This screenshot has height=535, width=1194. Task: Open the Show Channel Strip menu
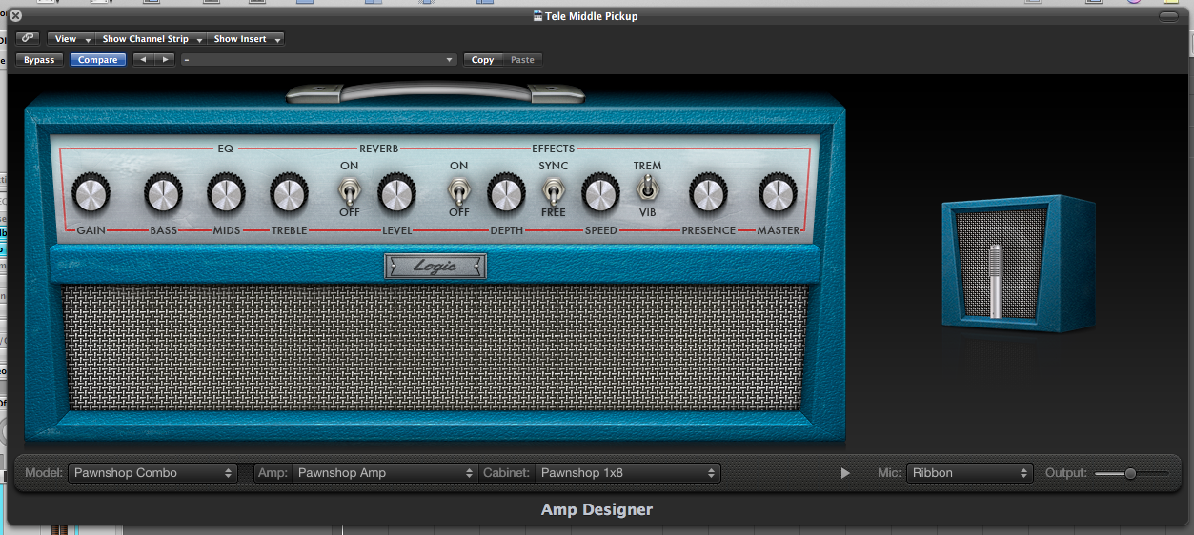click(152, 39)
